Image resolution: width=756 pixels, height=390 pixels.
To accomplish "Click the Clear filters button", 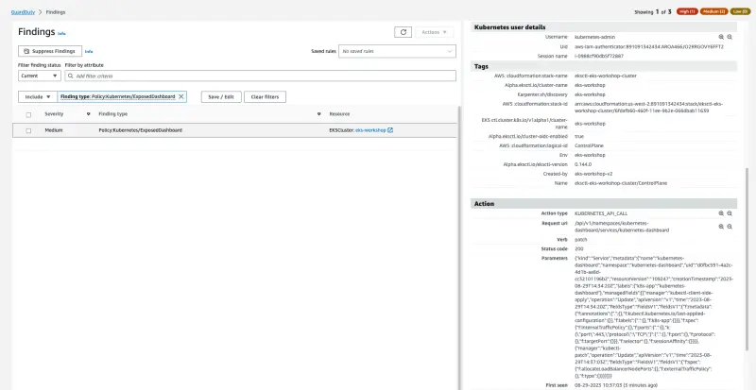I will click(x=265, y=96).
